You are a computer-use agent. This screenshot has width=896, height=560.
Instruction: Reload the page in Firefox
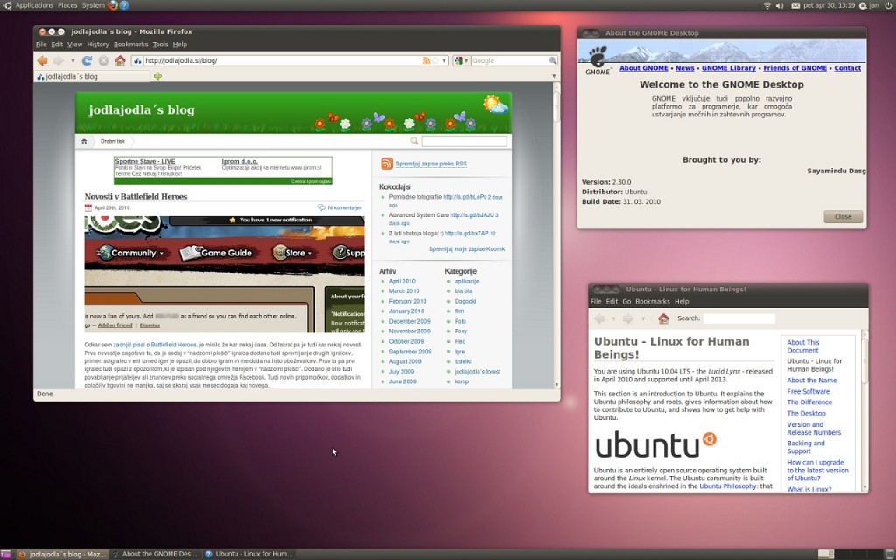pos(87,60)
